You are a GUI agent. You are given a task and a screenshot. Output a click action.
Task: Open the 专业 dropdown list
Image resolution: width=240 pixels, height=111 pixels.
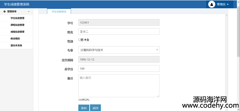[119, 50]
